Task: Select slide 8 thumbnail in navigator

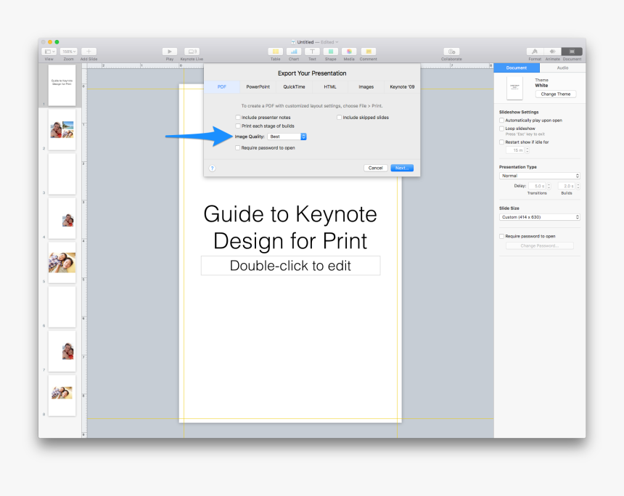Action: 62,396
